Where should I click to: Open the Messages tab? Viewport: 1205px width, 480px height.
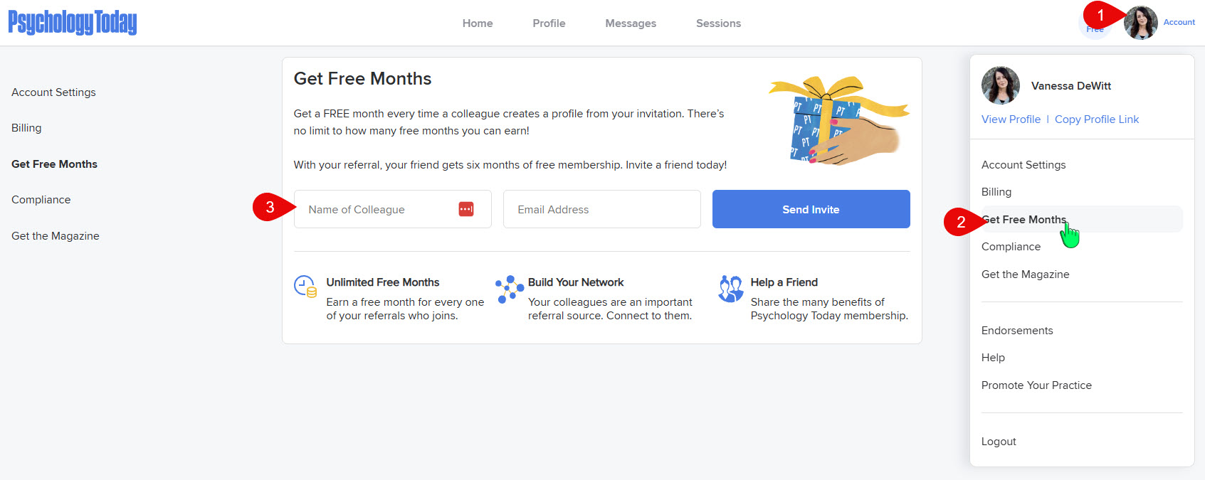click(x=631, y=23)
